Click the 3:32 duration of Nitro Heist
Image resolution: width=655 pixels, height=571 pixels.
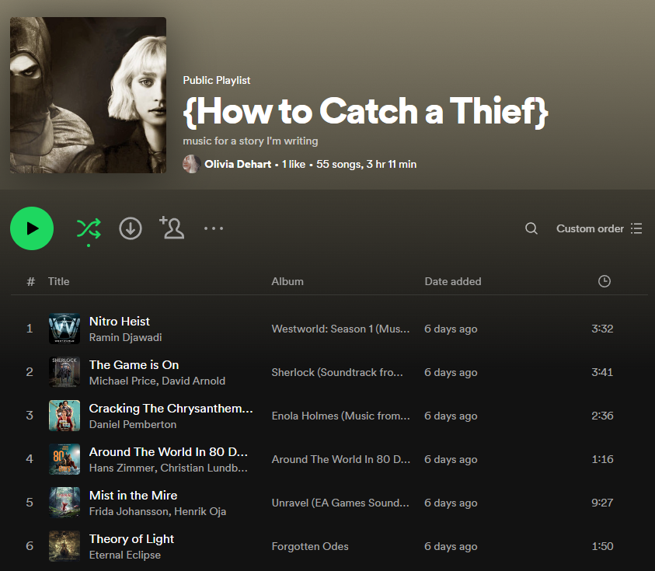coord(602,329)
